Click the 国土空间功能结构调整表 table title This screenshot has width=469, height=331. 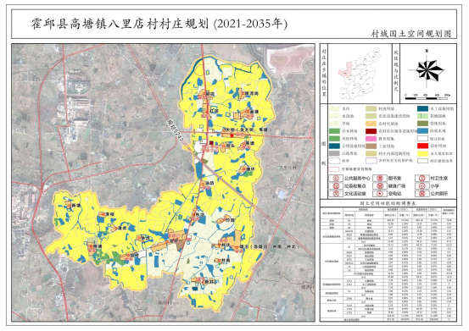(x=388, y=203)
